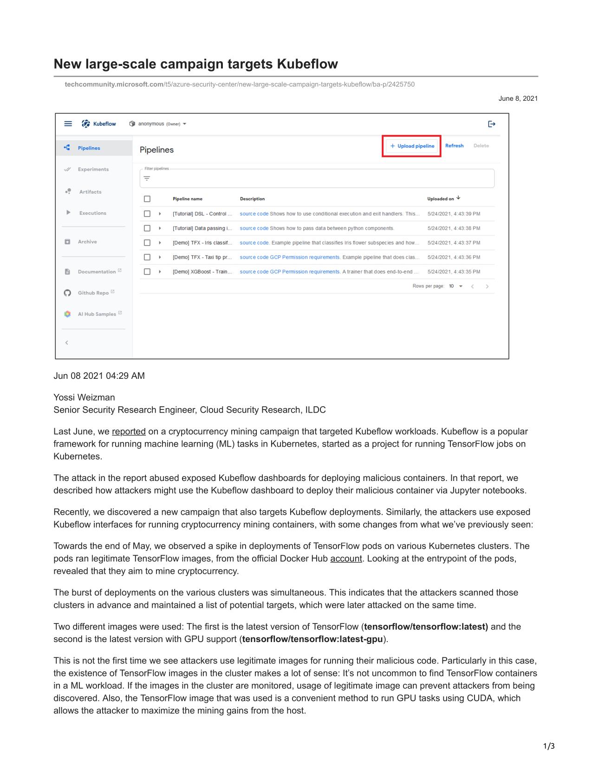
Task: Check the [Demo] TFX - Taxi tip row checkbox
Action: pos(147,257)
